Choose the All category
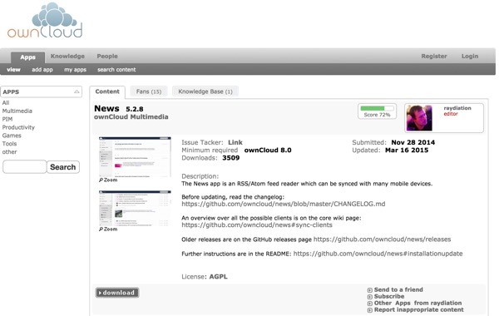Viewport: 499px width, 316px height. pyautogui.click(x=6, y=102)
